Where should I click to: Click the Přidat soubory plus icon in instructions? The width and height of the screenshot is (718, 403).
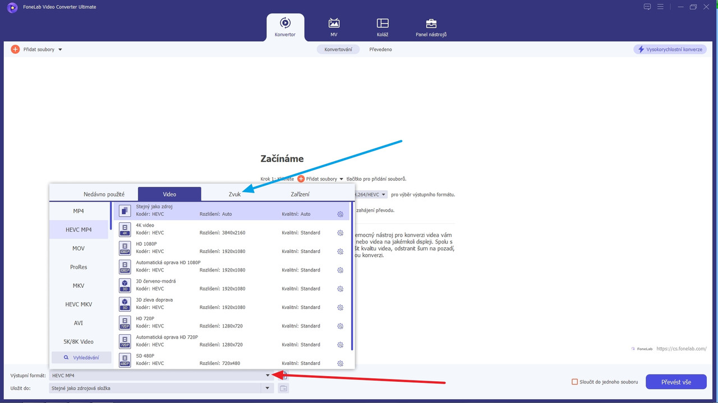click(x=301, y=179)
